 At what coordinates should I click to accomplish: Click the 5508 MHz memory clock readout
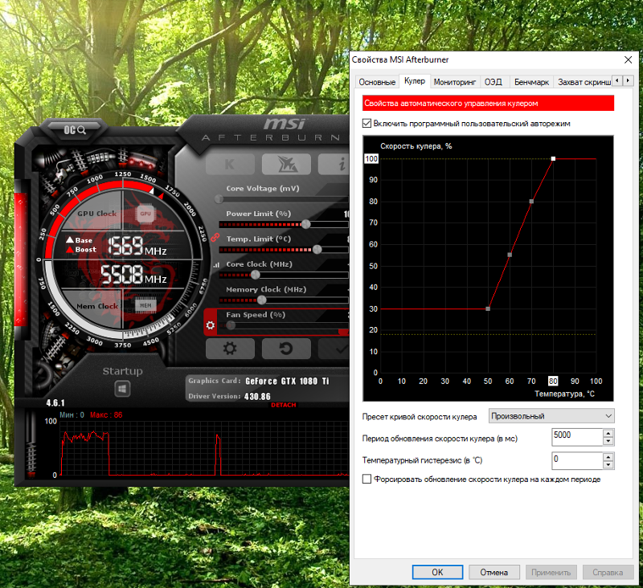(x=133, y=275)
